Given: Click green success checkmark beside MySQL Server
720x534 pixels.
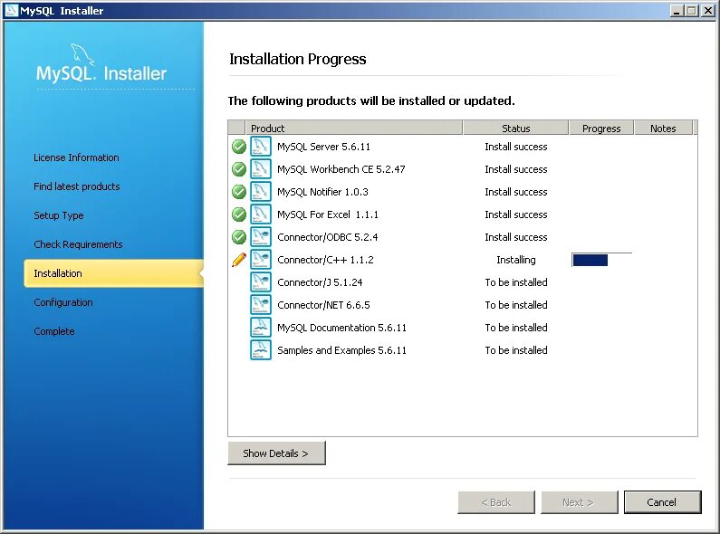Looking at the screenshot, I should (239, 147).
